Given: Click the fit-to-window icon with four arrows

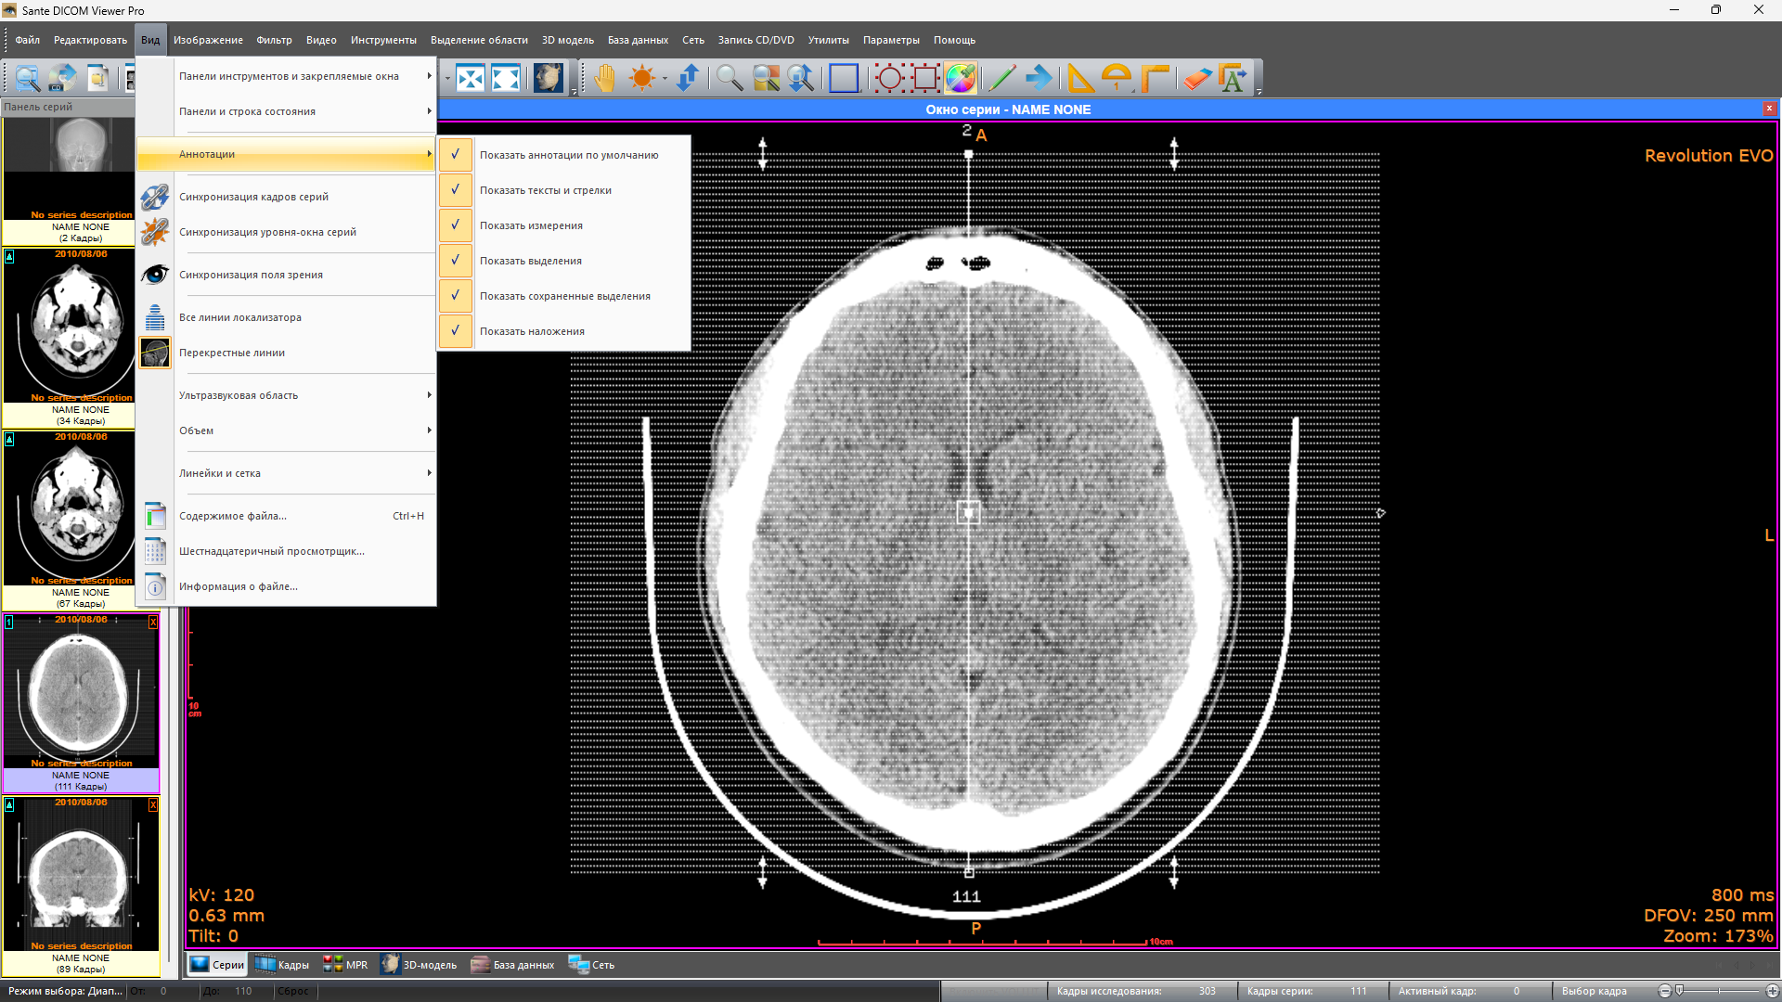Looking at the screenshot, I should pyautogui.click(x=471, y=78).
